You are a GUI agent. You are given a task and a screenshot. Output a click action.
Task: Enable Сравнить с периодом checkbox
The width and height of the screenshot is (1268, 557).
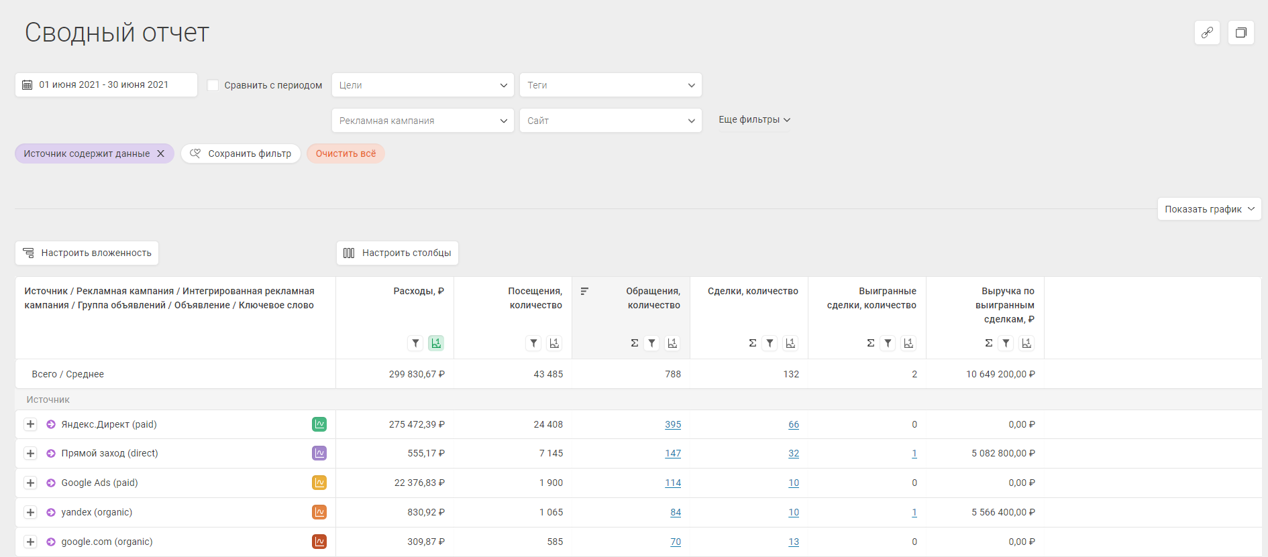(x=213, y=85)
